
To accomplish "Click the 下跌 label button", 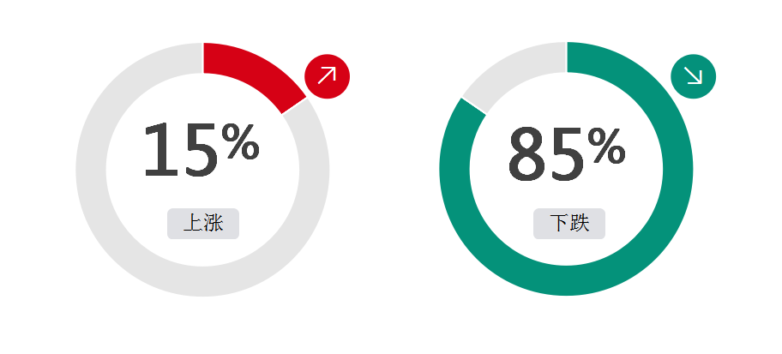I will point(569,224).
